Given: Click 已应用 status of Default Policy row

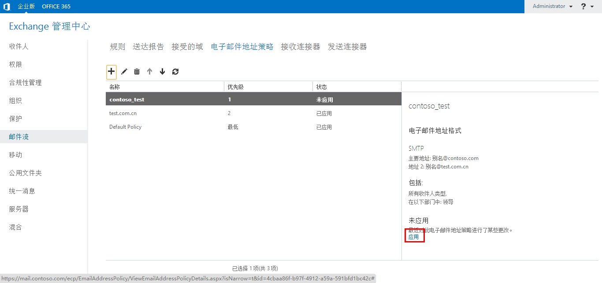Looking at the screenshot, I should pyautogui.click(x=324, y=127).
